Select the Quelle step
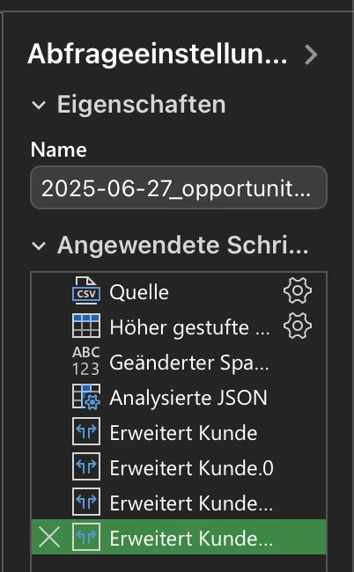The image size is (354, 572). point(179,291)
